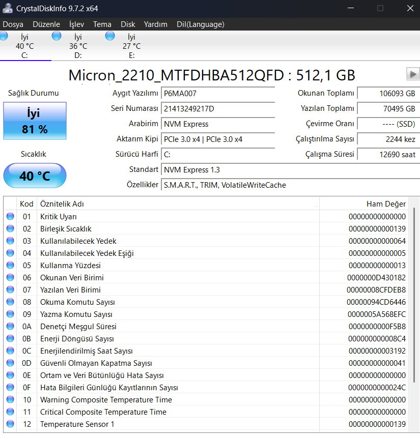Select drive C: status tab
Viewport: 420px width, 436px height.
24,46
